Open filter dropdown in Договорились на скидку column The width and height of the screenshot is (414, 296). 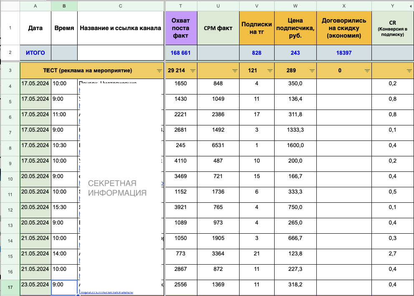point(367,71)
